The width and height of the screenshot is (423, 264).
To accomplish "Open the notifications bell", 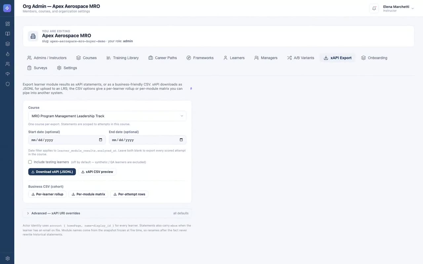I will tap(374, 9).
